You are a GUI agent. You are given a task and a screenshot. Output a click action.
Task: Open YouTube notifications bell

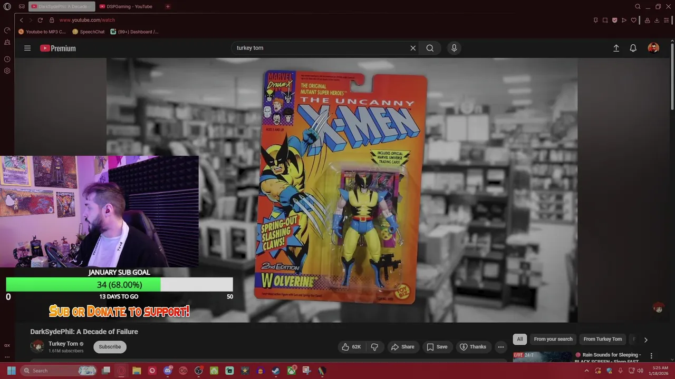[x=633, y=48]
